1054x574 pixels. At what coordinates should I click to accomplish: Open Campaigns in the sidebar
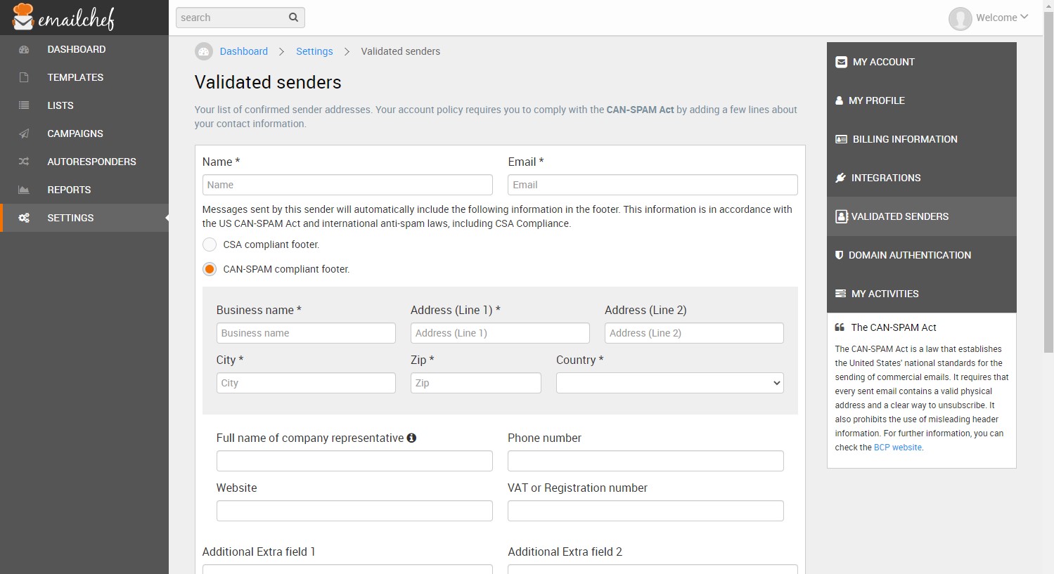coord(84,133)
